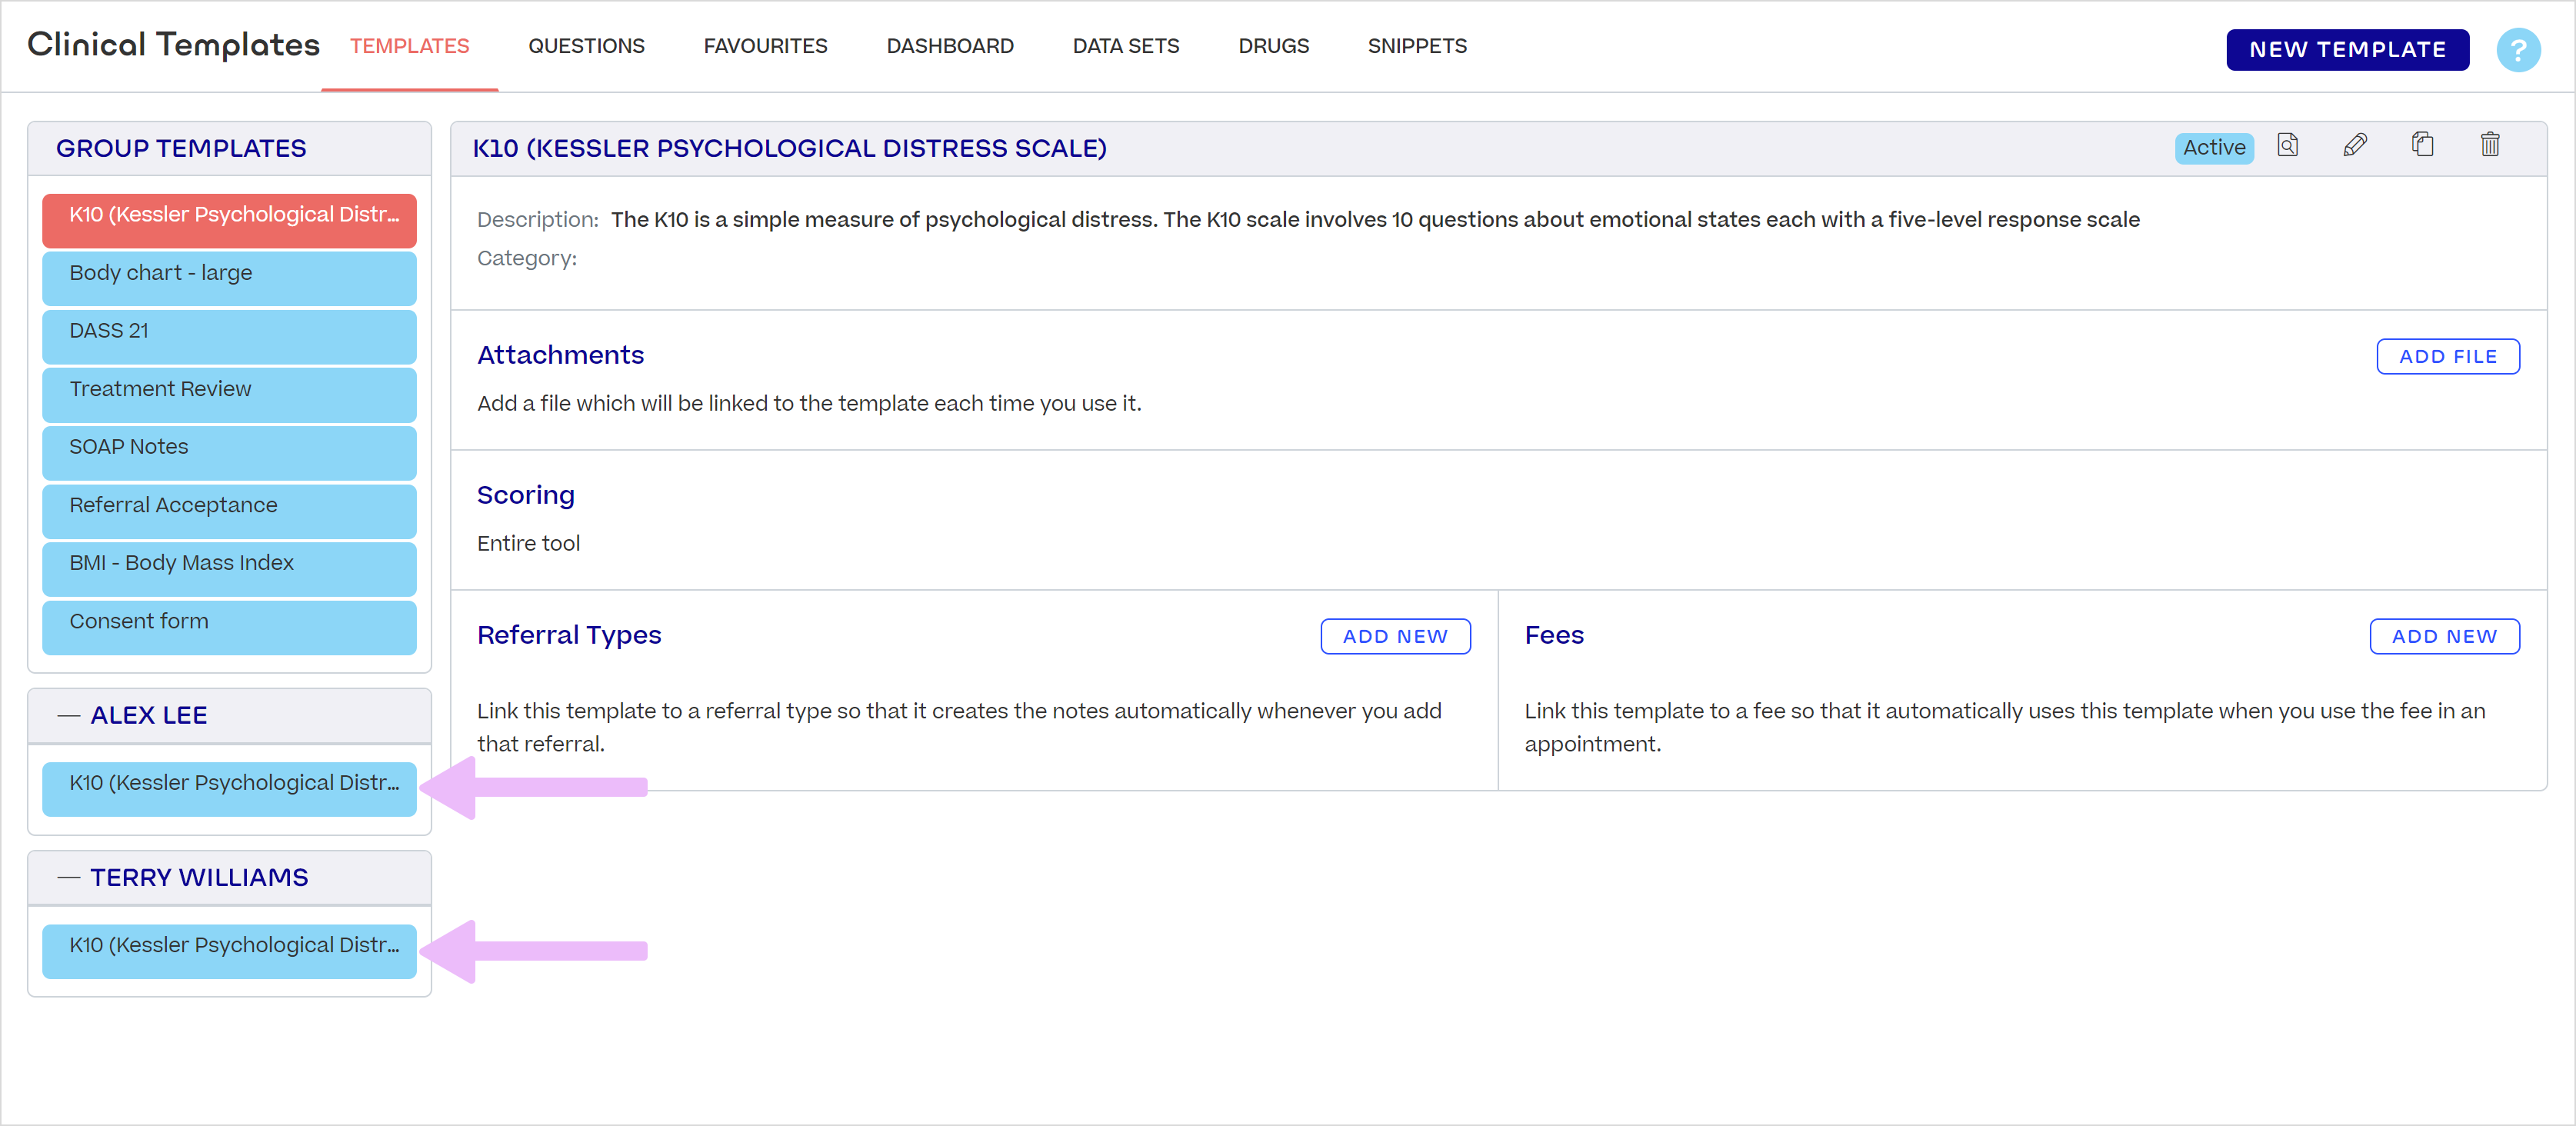
Task: Collapse the TERRY WILLIAMS section
Action: coord(68,877)
